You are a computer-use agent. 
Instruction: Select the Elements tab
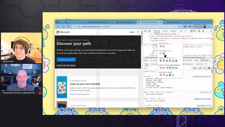tap(157, 31)
